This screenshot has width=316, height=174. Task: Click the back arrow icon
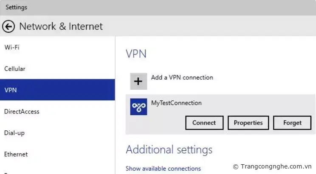click(8, 27)
